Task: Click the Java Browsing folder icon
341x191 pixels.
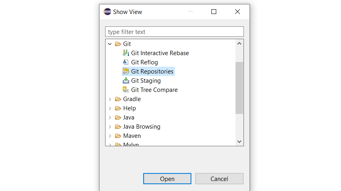Action: pos(118,127)
